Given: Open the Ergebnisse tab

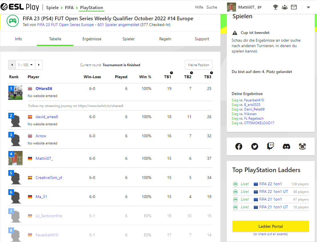Looking at the screenshot, I should (92, 39).
